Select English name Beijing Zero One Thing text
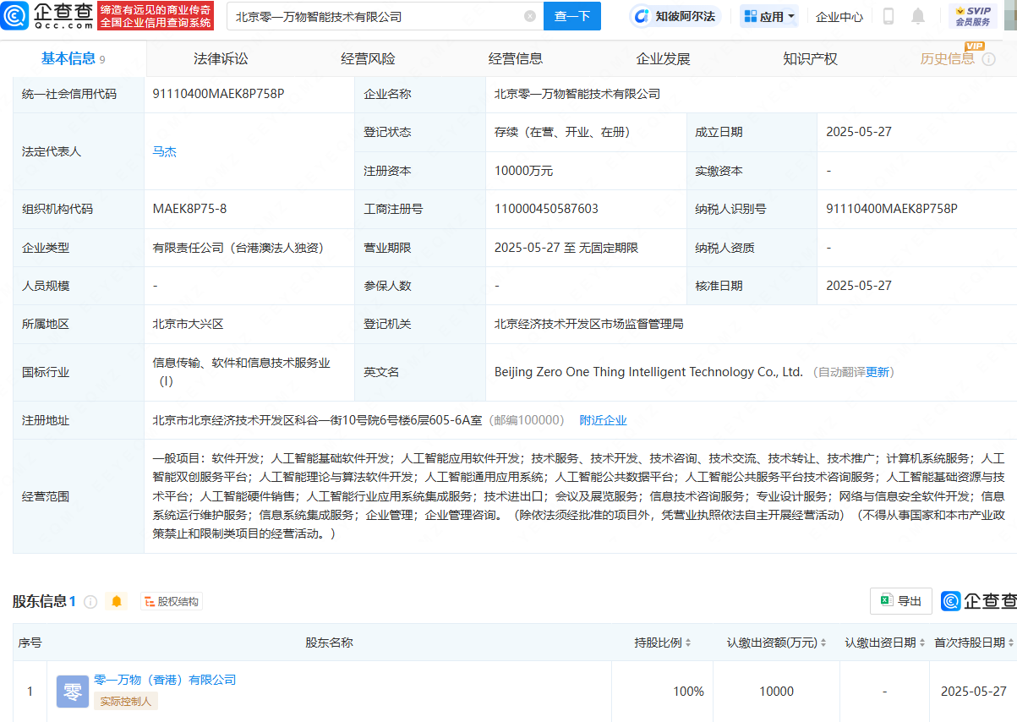This screenshot has width=1017, height=722. pos(648,372)
